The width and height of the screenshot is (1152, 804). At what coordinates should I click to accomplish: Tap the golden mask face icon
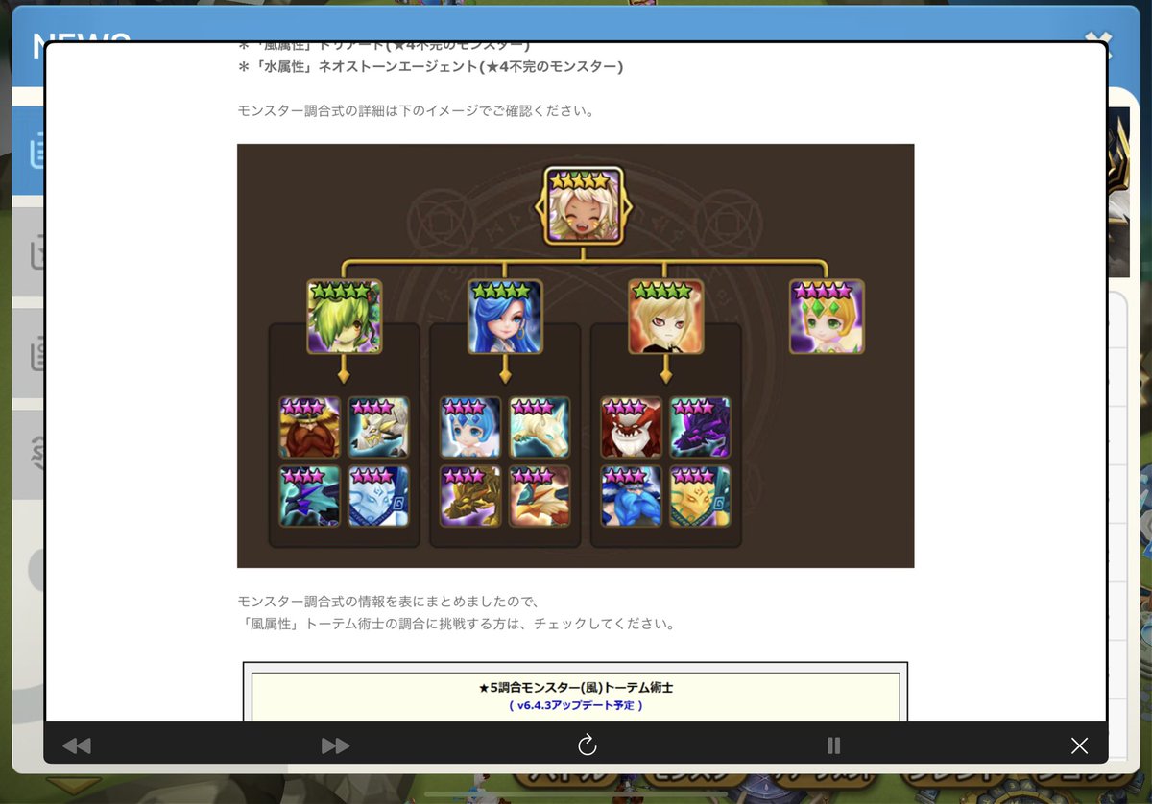click(700, 496)
